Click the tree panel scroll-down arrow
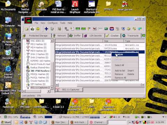The height and width of the screenshot is (125, 167). 52,88
